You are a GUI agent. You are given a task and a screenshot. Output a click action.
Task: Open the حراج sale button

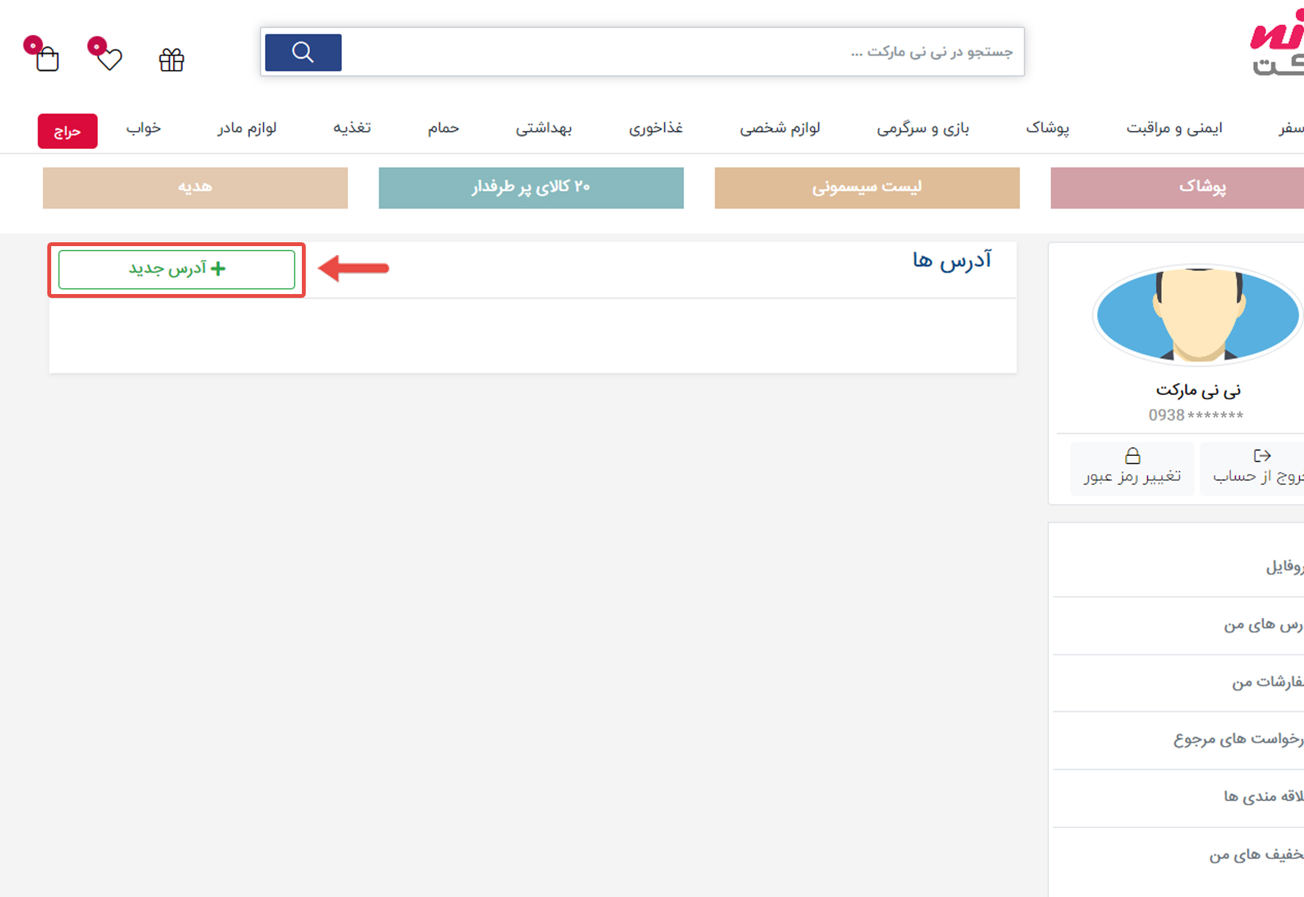[67, 131]
